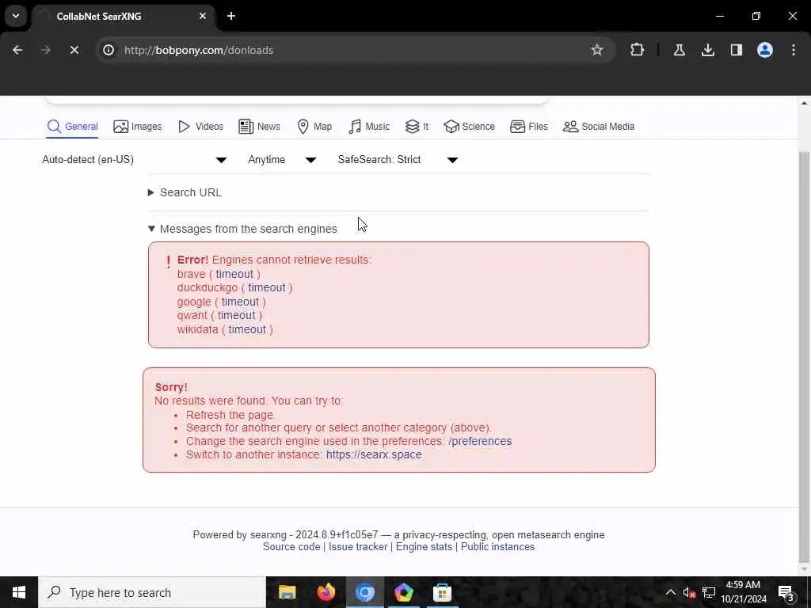
Task: Open the searxng footer link
Action: point(268,534)
